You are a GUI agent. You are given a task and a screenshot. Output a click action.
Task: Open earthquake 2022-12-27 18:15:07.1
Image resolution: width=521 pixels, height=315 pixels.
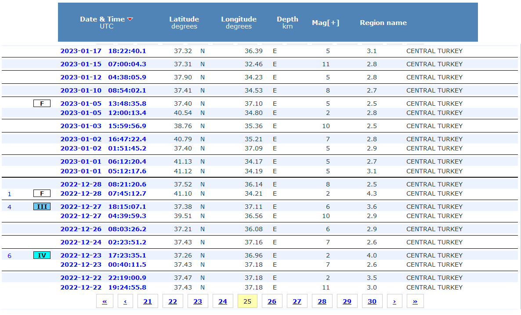(x=103, y=207)
